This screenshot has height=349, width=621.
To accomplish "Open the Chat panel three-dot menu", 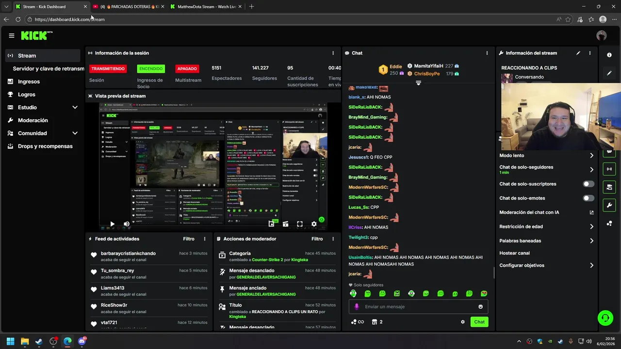I will click(x=487, y=53).
